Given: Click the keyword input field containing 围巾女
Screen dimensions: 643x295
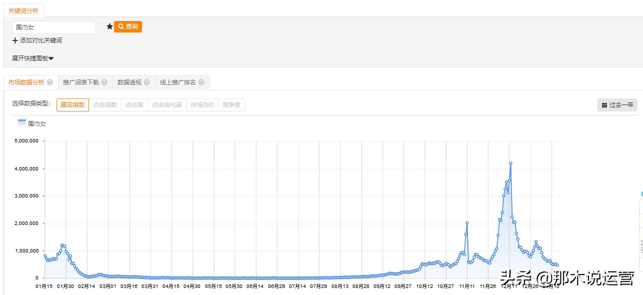Looking at the screenshot, I should (54, 27).
